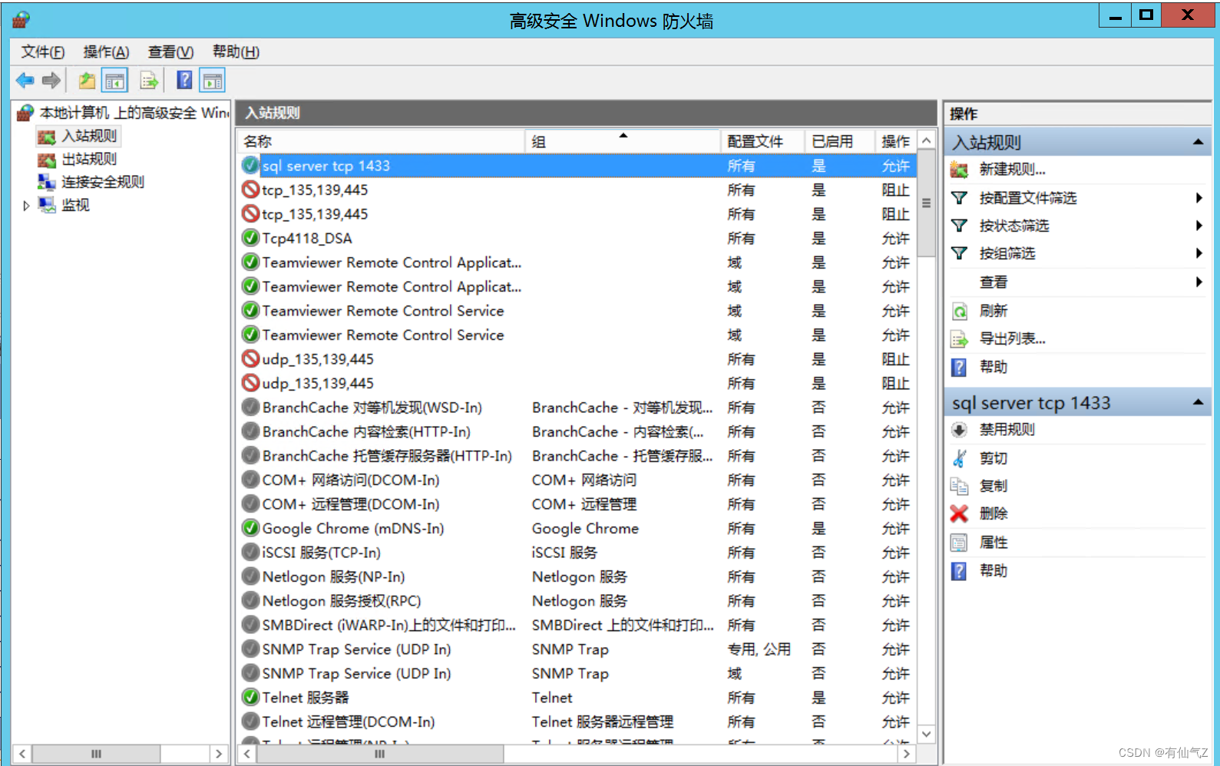Image resolution: width=1220 pixels, height=766 pixels.
Task: Click the rule list vertical scrollbar thumb
Action: [927, 203]
